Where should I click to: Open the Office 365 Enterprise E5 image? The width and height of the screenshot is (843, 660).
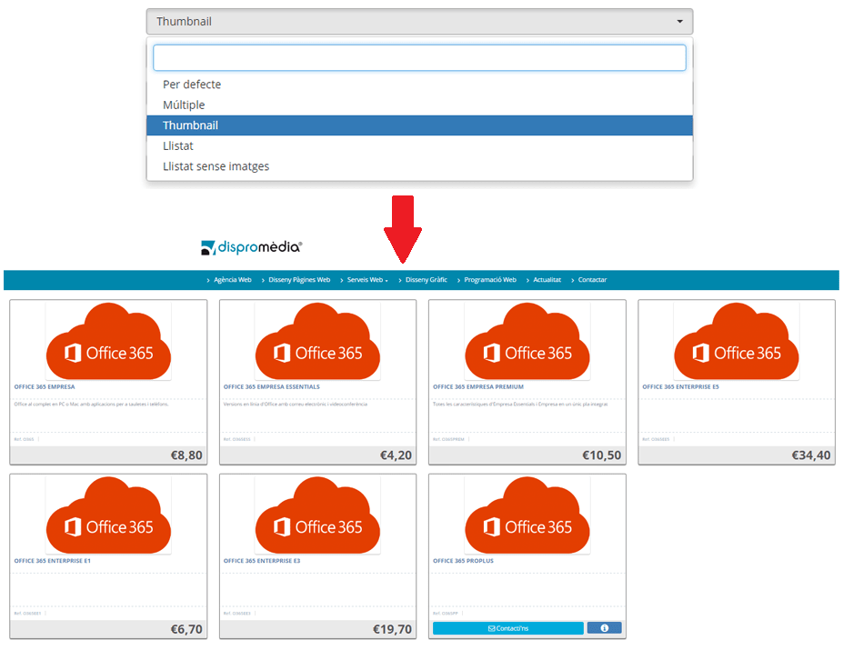[x=737, y=341]
